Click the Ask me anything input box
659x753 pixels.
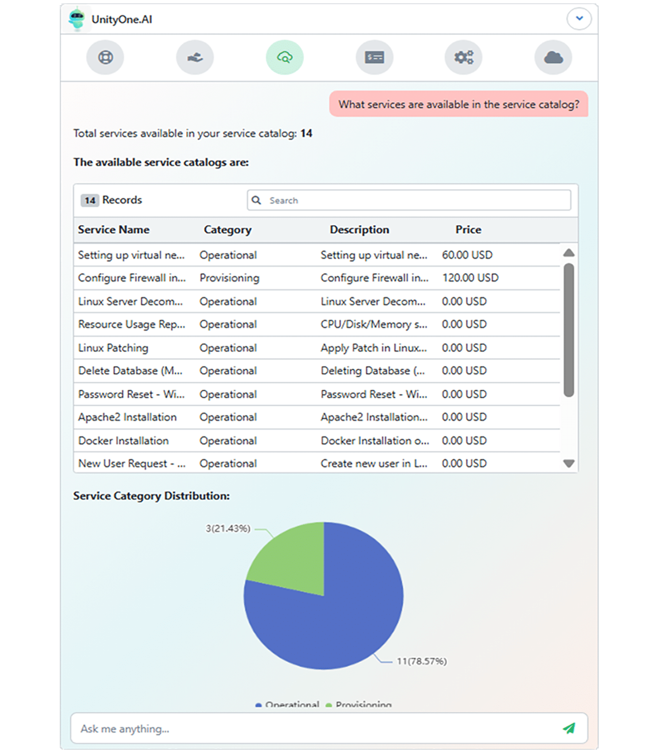[x=315, y=729]
